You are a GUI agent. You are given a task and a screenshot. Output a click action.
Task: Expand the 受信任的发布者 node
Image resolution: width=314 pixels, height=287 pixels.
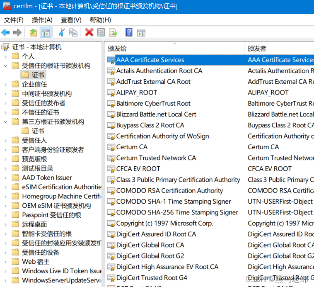click(x=6, y=103)
